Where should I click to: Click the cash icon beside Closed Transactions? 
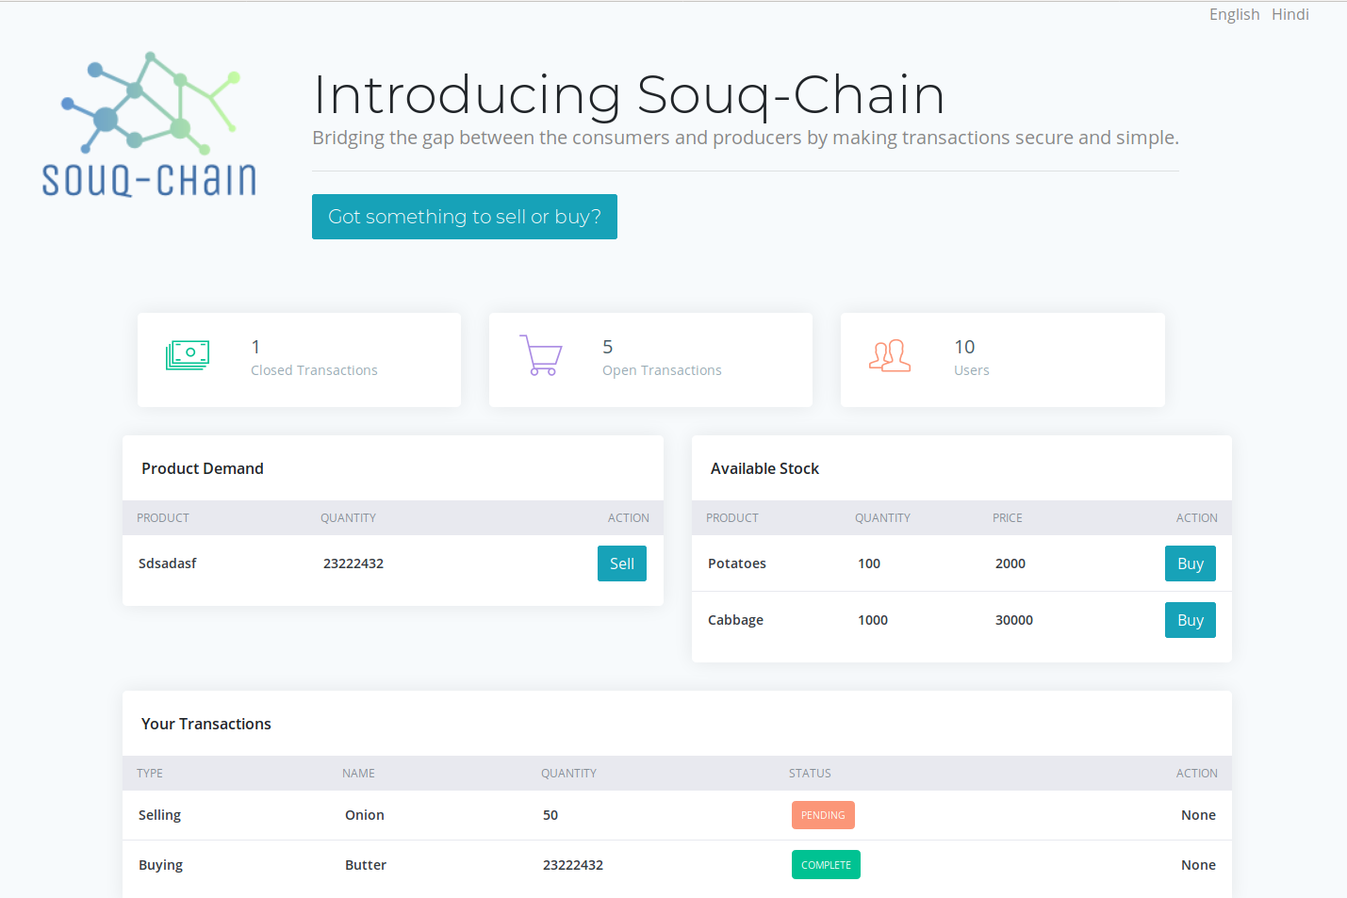click(x=188, y=355)
